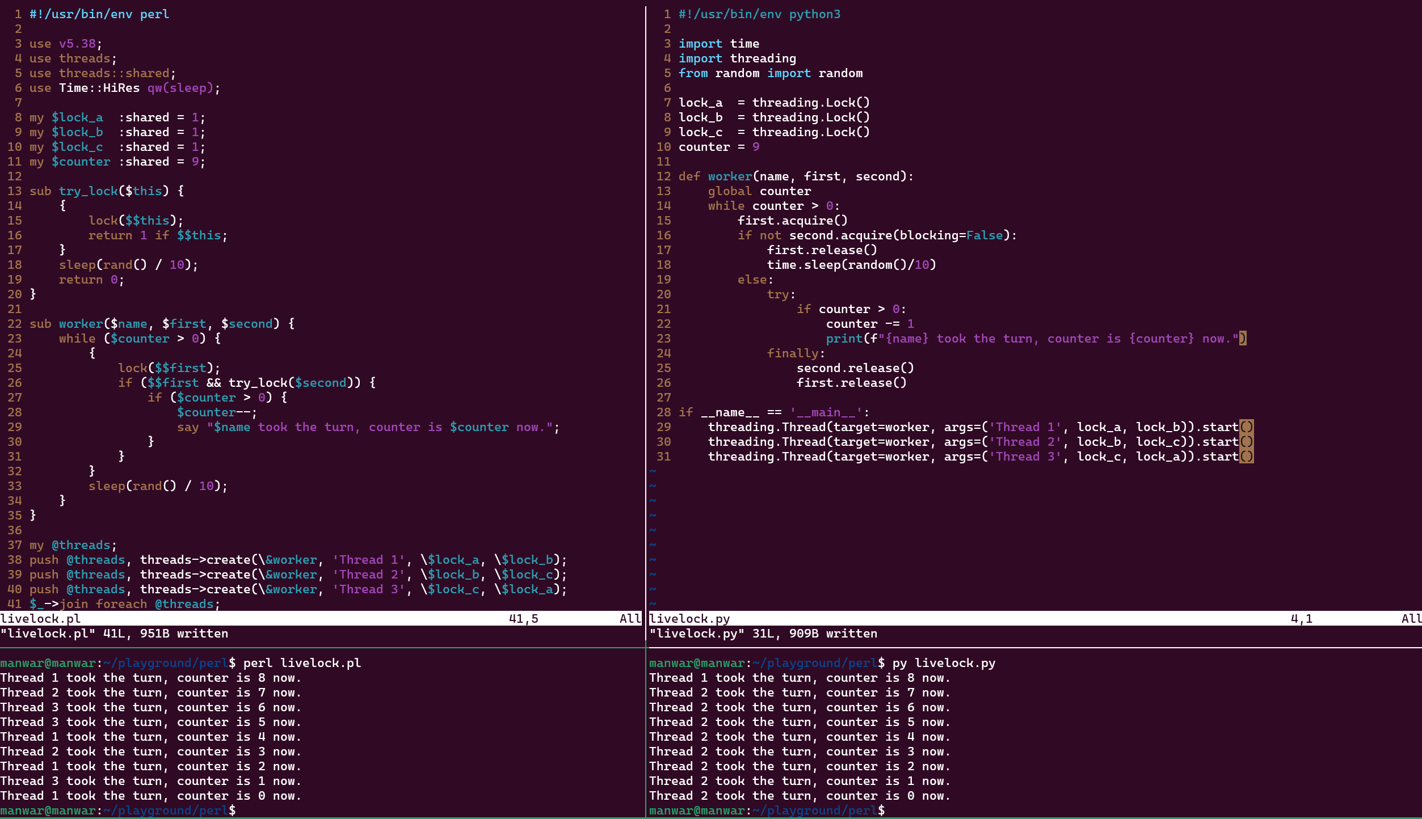Click right terminal 'Thread 2 ... counter is 3' line
This screenshot has width=1422, height=819.
(800, 752)
